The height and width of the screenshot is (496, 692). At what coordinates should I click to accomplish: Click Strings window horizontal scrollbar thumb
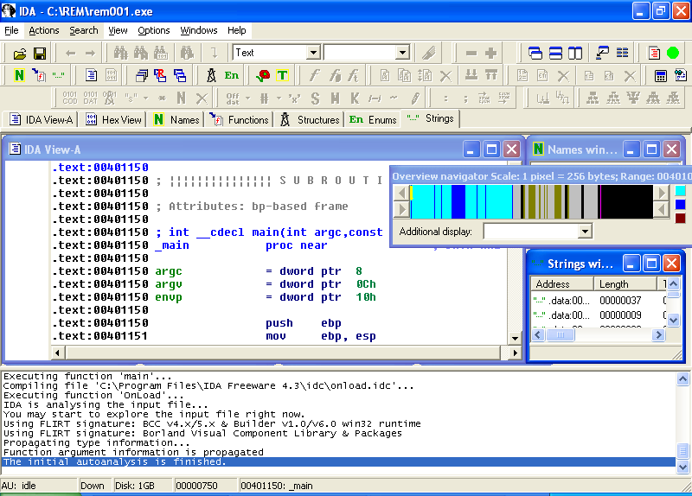click(561, 335)
